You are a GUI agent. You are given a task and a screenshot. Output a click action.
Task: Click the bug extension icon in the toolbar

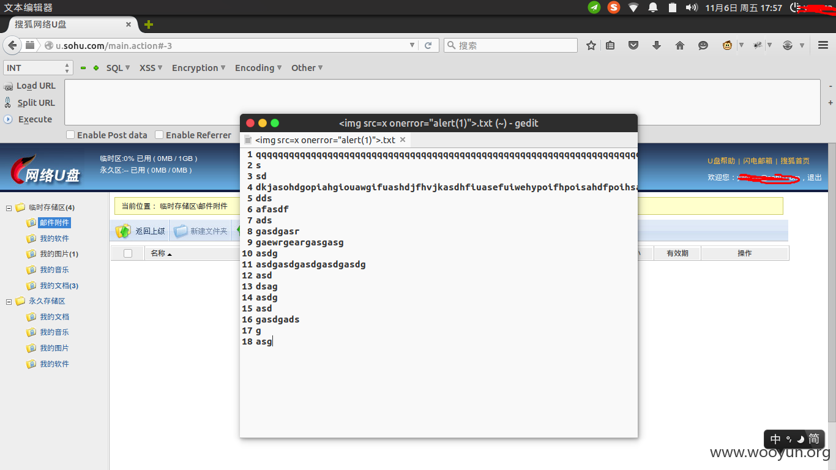coord(758,45)
